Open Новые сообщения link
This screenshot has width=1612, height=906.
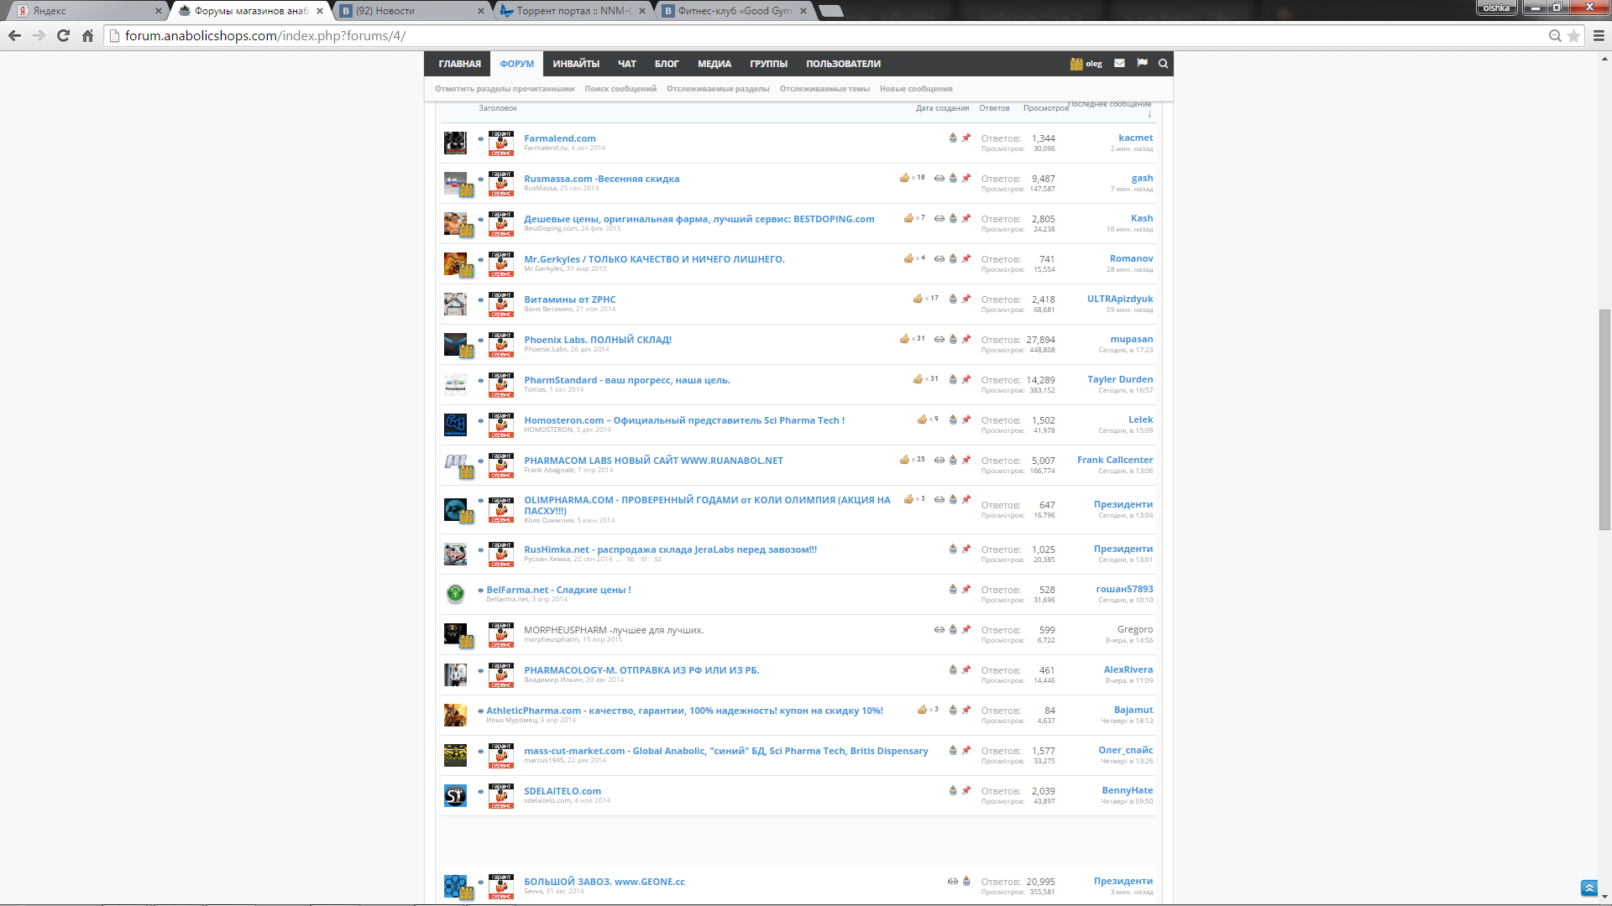click(x=916, y=89)
